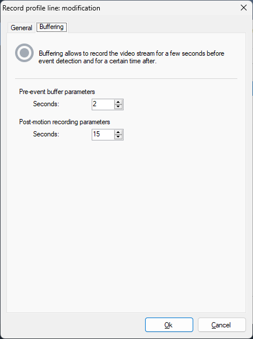Viewport: 253px width, 339px height.
Task: Click the Seconds label under Pre-event buffer
Action: point(46,104)
